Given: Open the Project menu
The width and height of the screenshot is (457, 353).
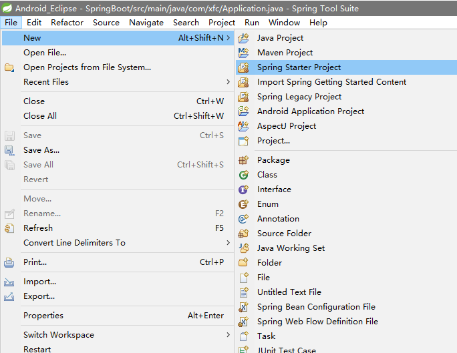Looking at the screenshot, I should tap(222, 23).
